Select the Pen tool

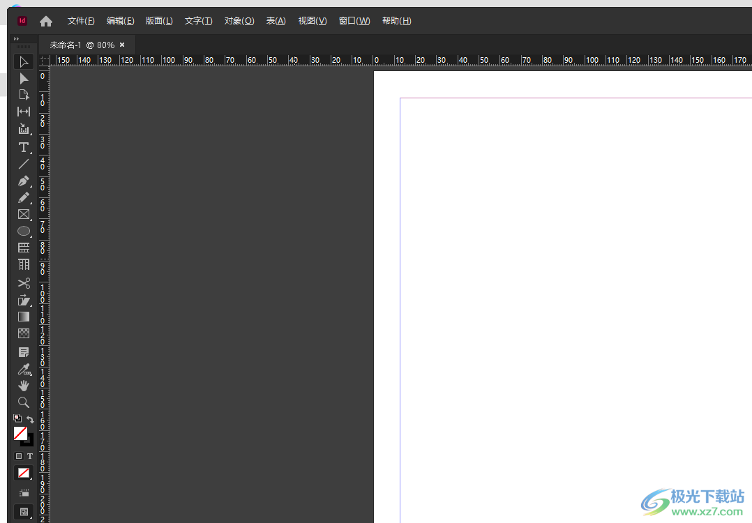[x=24, y=181]
